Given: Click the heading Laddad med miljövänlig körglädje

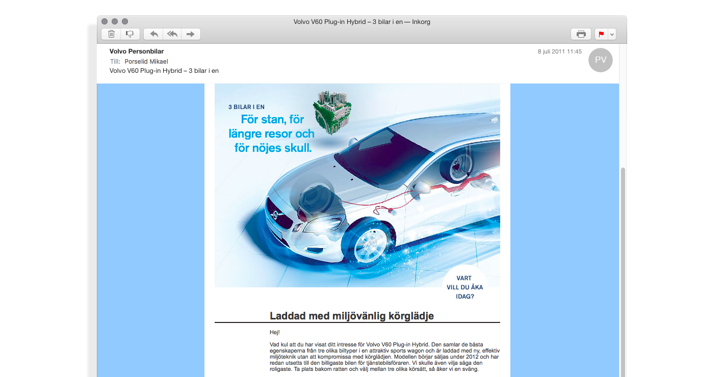Looking at the screenshot, I should tap(352, 316).
